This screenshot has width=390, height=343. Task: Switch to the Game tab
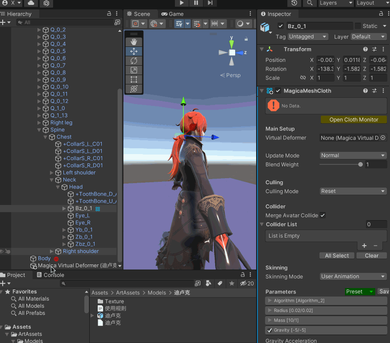[x=172, y=14]
